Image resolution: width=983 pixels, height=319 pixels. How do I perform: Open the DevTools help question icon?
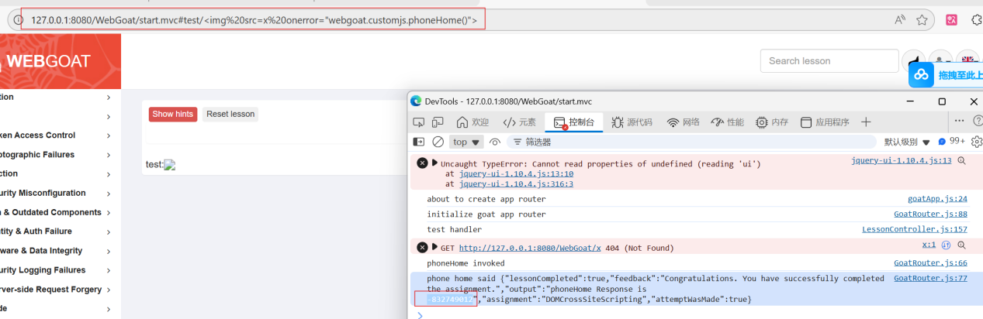coord(978,121)
